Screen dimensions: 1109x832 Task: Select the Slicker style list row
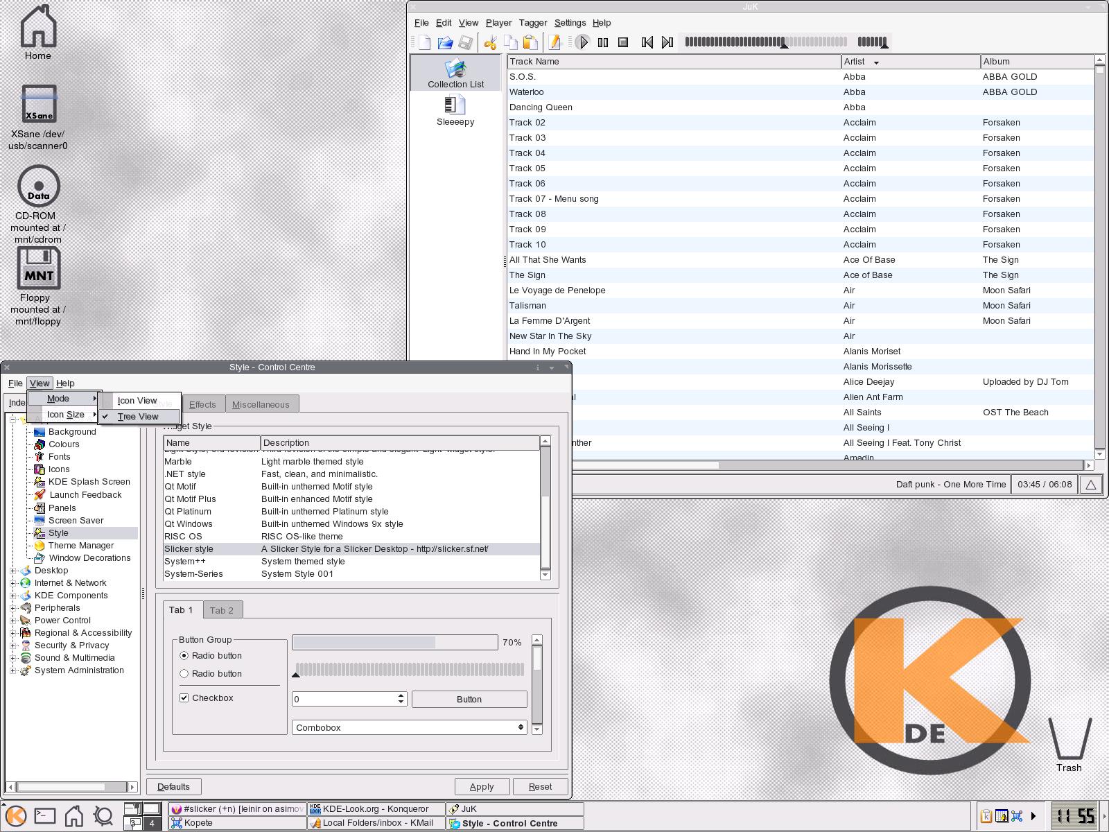[x=351, y=548]
